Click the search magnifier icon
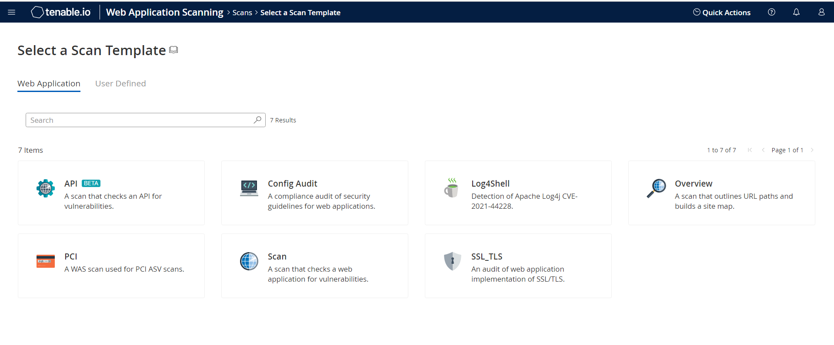834x345 pixels. (x=257, y=120)
